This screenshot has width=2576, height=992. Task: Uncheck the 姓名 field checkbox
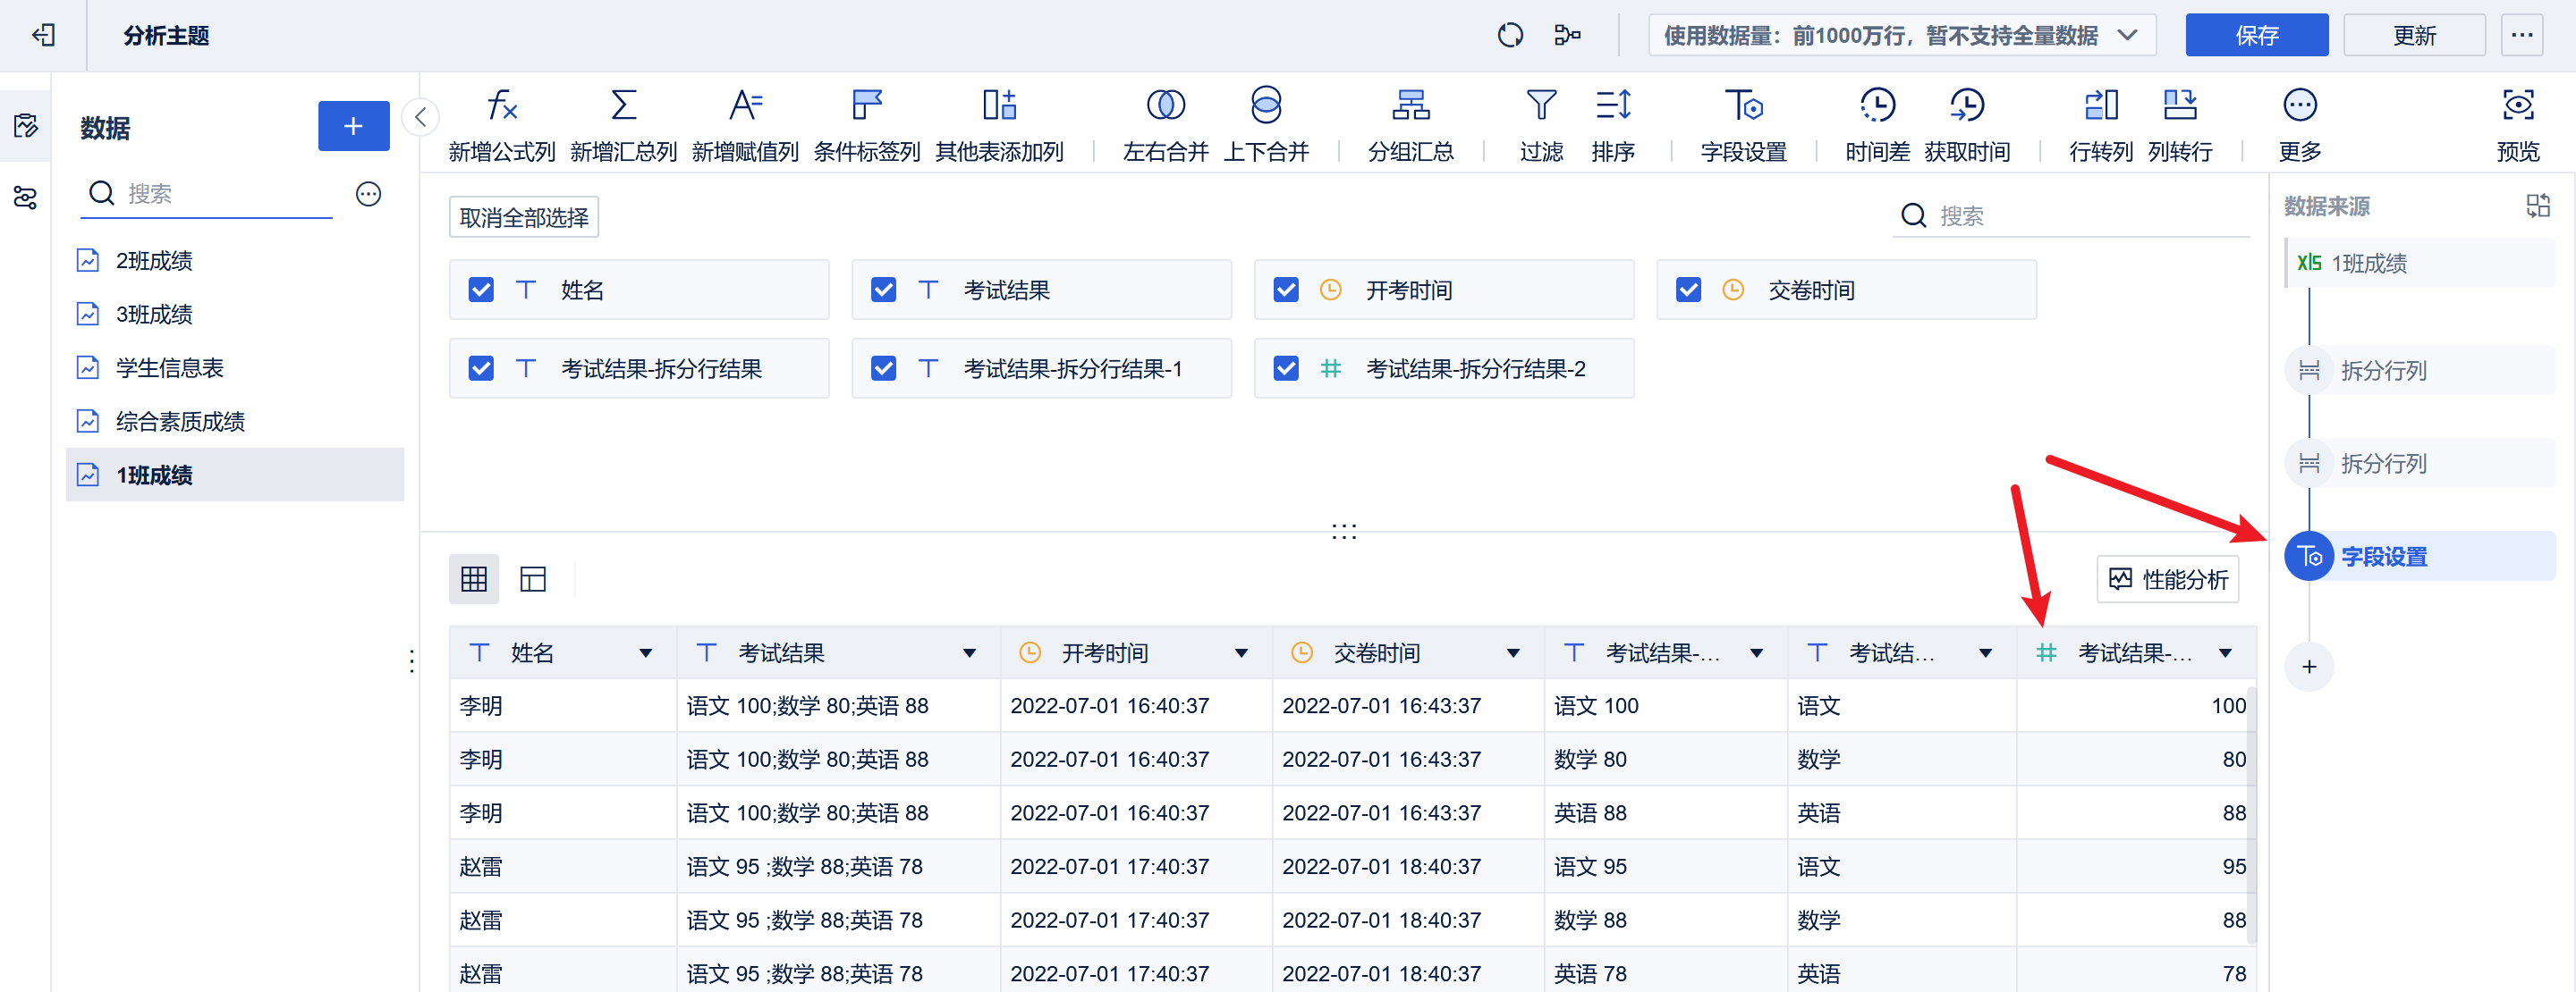[x=481, y=289]
